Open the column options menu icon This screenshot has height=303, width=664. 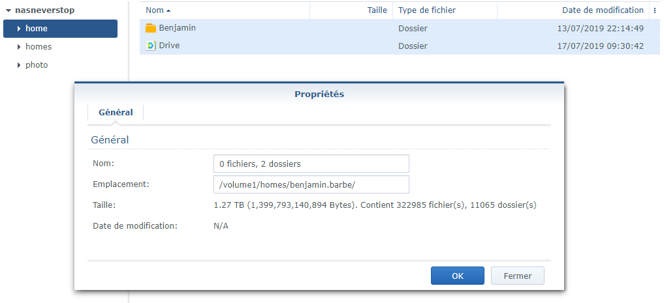655,10
